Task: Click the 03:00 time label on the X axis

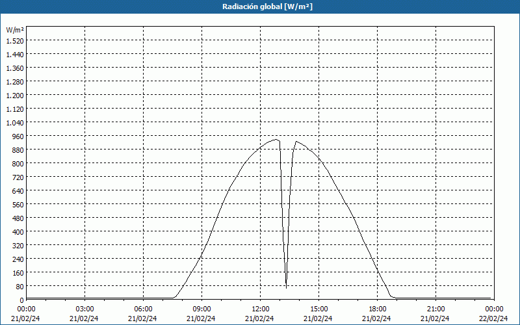Action: tap(84, 309)
